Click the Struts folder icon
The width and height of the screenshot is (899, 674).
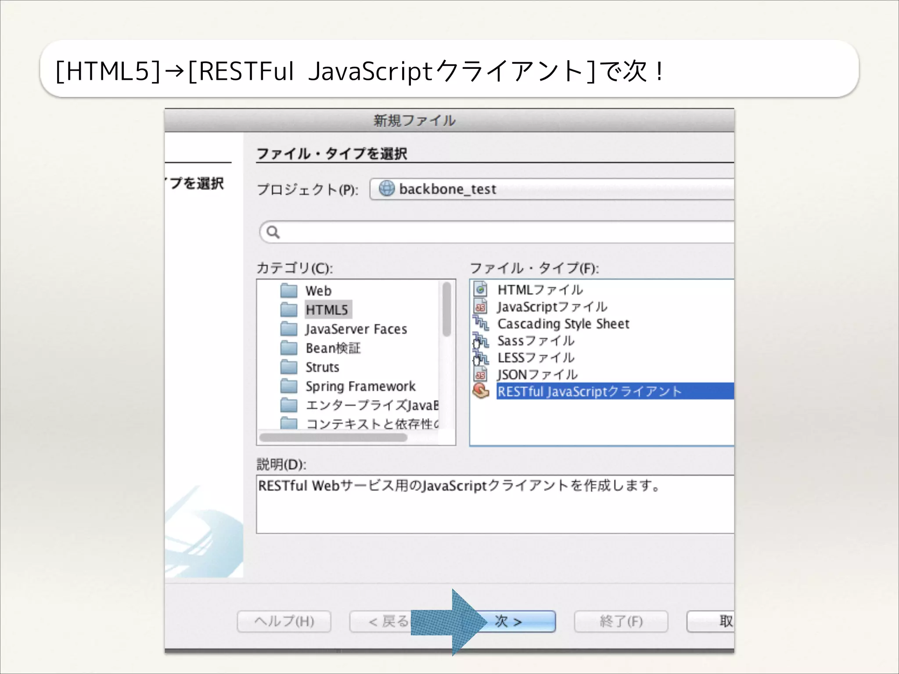click(x=289, y=367)
